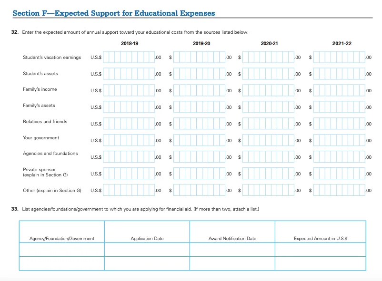Click the 2020-21 Student's assets amount field

tap(268, 74)
